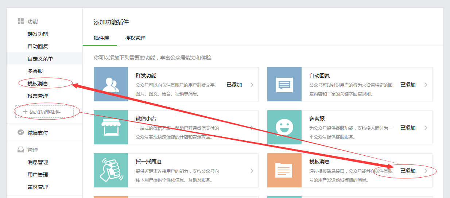Image resolution: width=450 pixels, height=198 pixels.
Task: Expand 摇一摇周边 card chevron arrow
Action: (252, 171)
